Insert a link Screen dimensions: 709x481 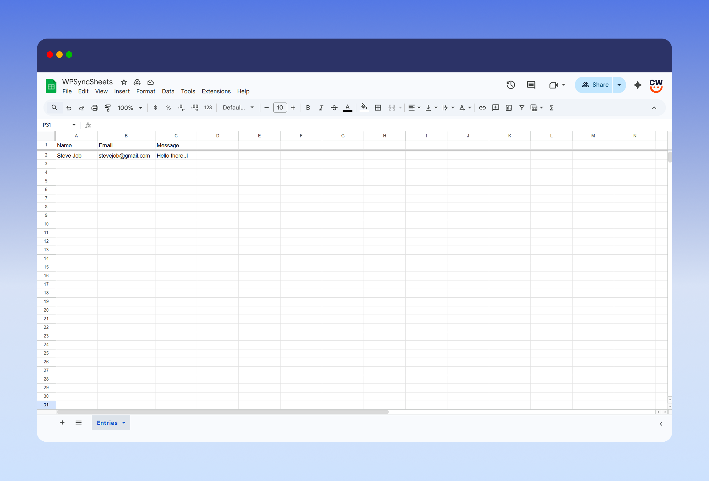[482, 108]
